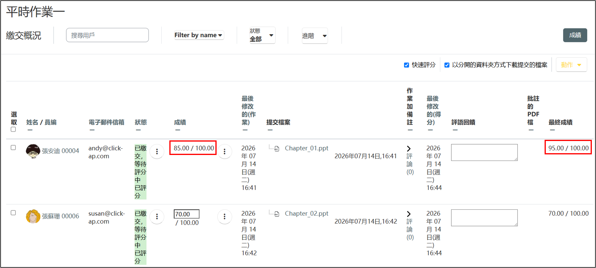The image size is (596, 268).
Task: Click 張蘇珊's avatar picture
Action: (33, 216)
